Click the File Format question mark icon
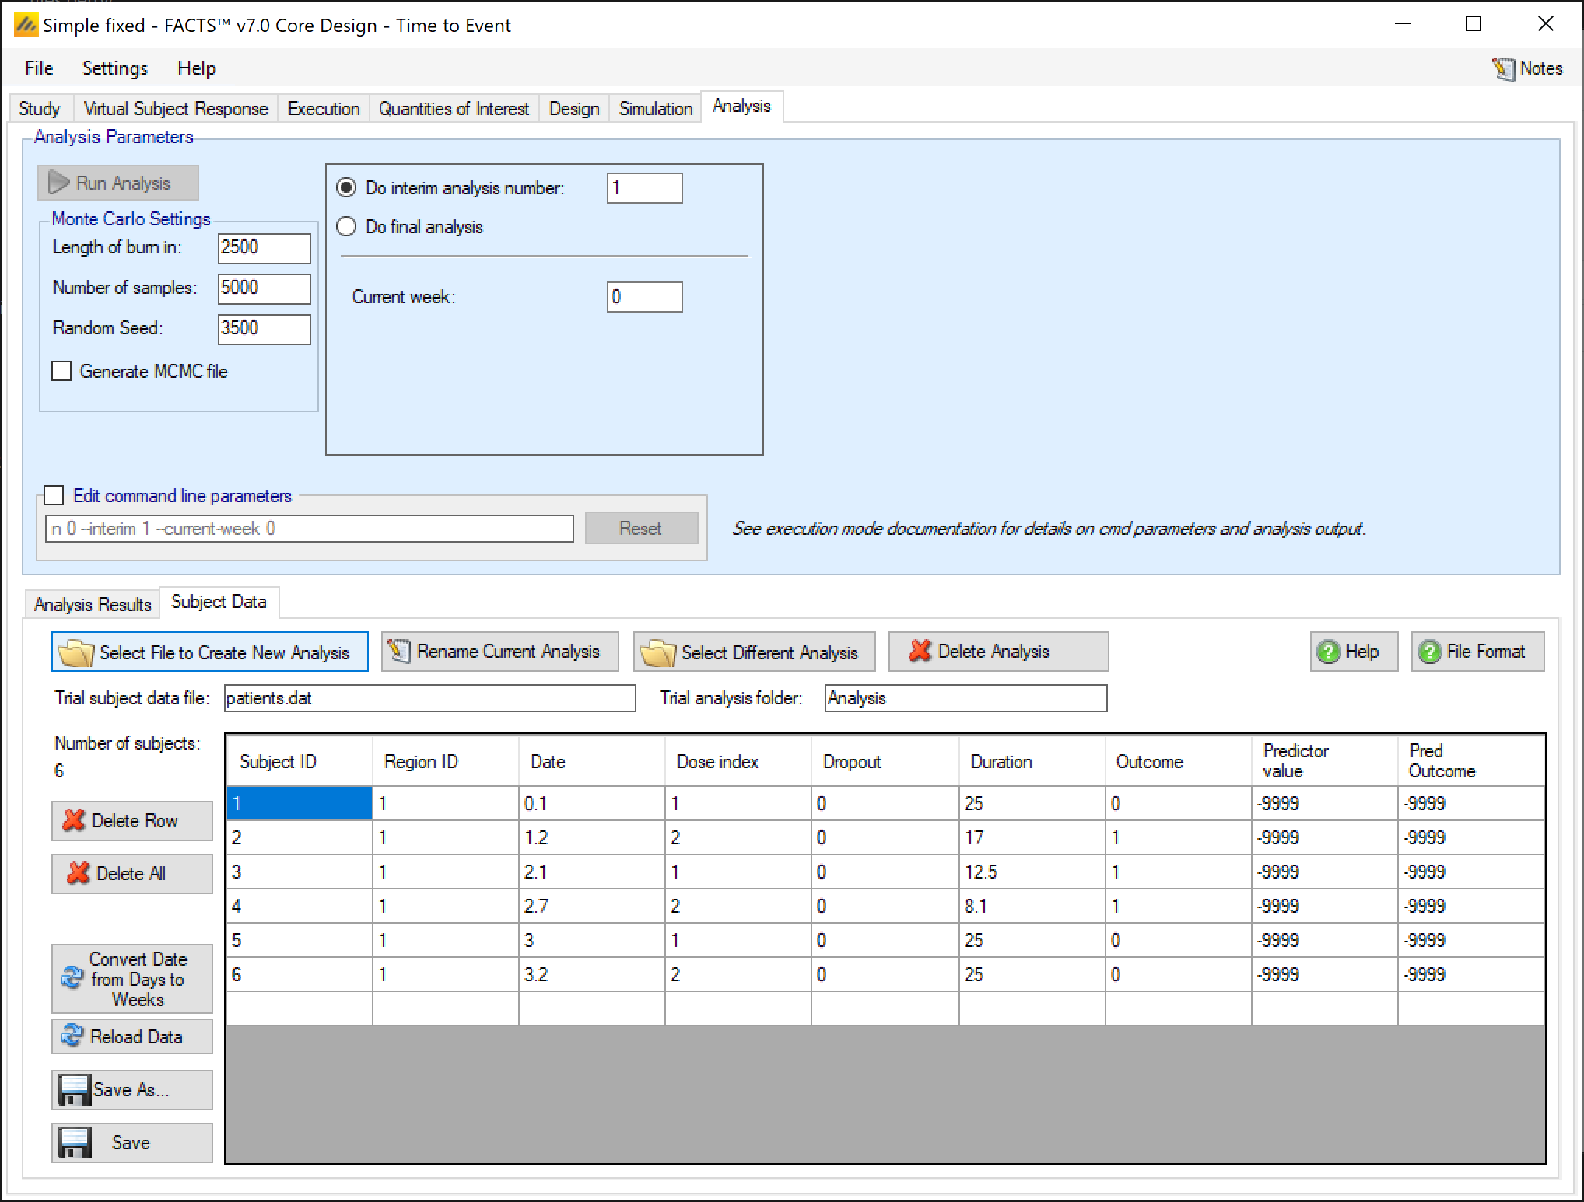The width and height of the screenshot is (1584, 1202). pyautogui.click(x=1429, y=652)
